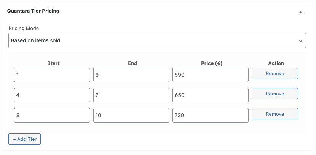Viewport: 316px width, 155px height.
Task: Focus the Start field containing 8
Action: pos(52,115)
